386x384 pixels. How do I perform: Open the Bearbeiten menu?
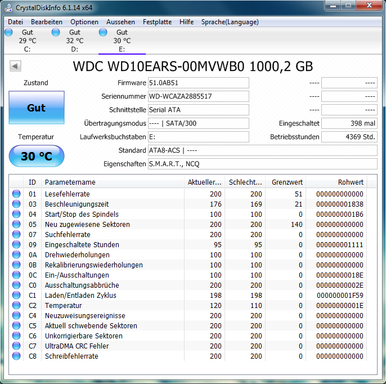tap(47, 22)
